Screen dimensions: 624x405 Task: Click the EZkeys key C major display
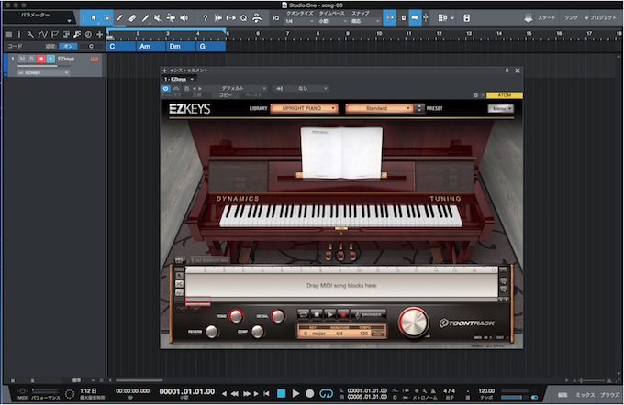point(315,334)
